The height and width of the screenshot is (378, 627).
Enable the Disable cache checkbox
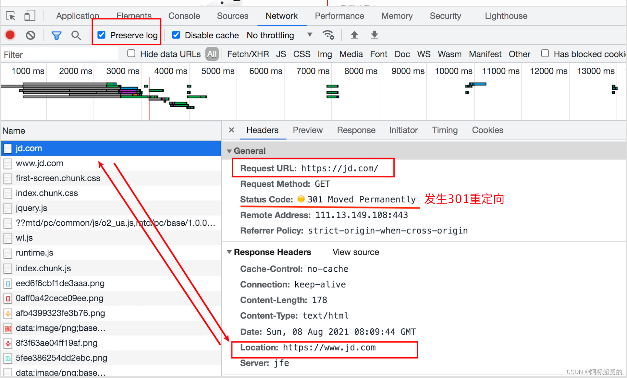(x=177, y=35)
